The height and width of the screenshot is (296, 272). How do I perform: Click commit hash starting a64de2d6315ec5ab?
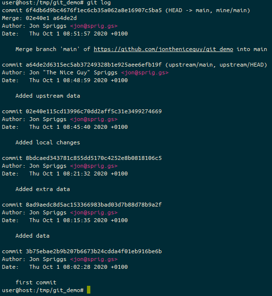[x=94, y=65]
